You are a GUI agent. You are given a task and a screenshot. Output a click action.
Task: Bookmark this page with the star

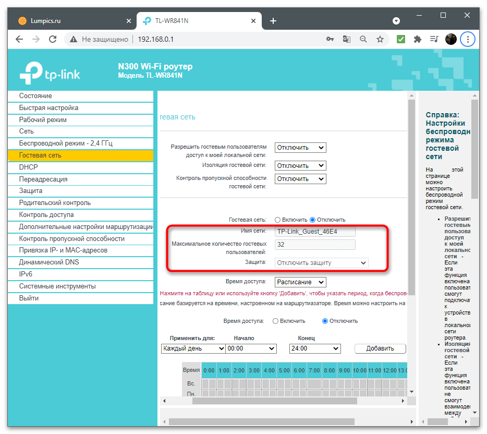coord(380,39)
